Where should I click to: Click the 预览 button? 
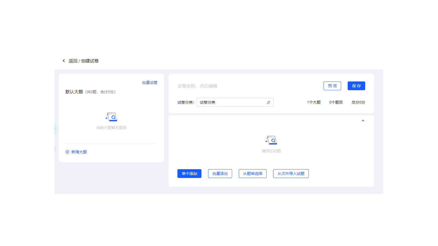tap(332, 86)
